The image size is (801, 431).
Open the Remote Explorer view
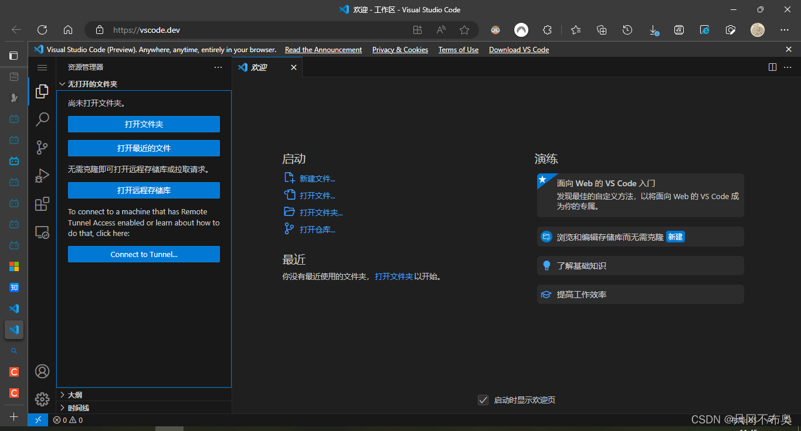coord(42,232)
